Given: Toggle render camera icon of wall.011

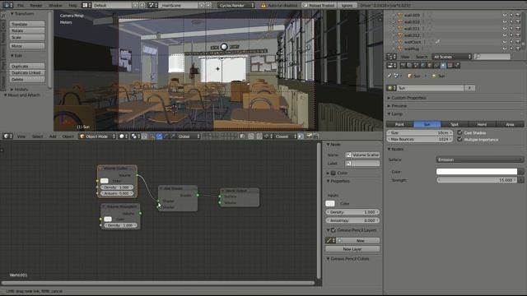Looking at the screenshot, I should coord(518,29).
